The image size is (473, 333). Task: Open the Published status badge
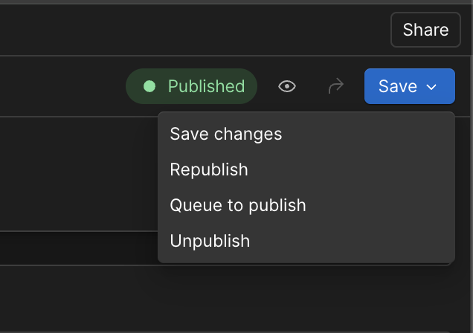tap(191, 86)
